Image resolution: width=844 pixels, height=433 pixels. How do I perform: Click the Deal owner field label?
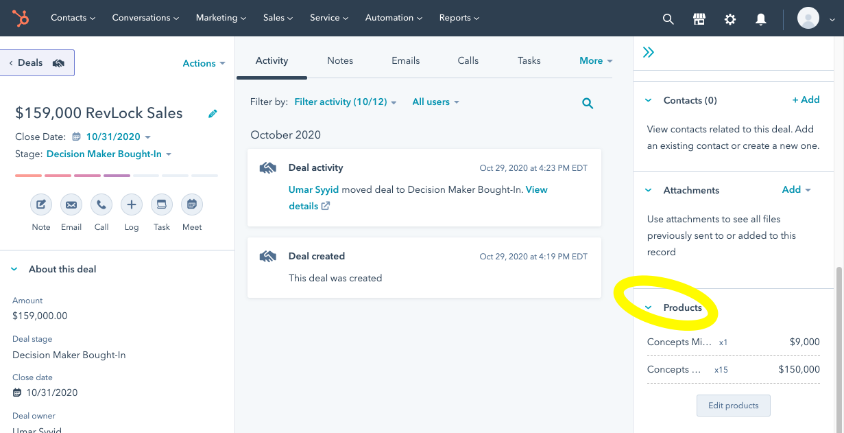pos(34,416)
